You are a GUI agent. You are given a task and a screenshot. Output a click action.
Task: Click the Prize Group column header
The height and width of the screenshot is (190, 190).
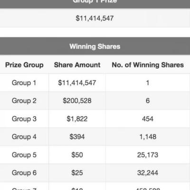[24, 65]
